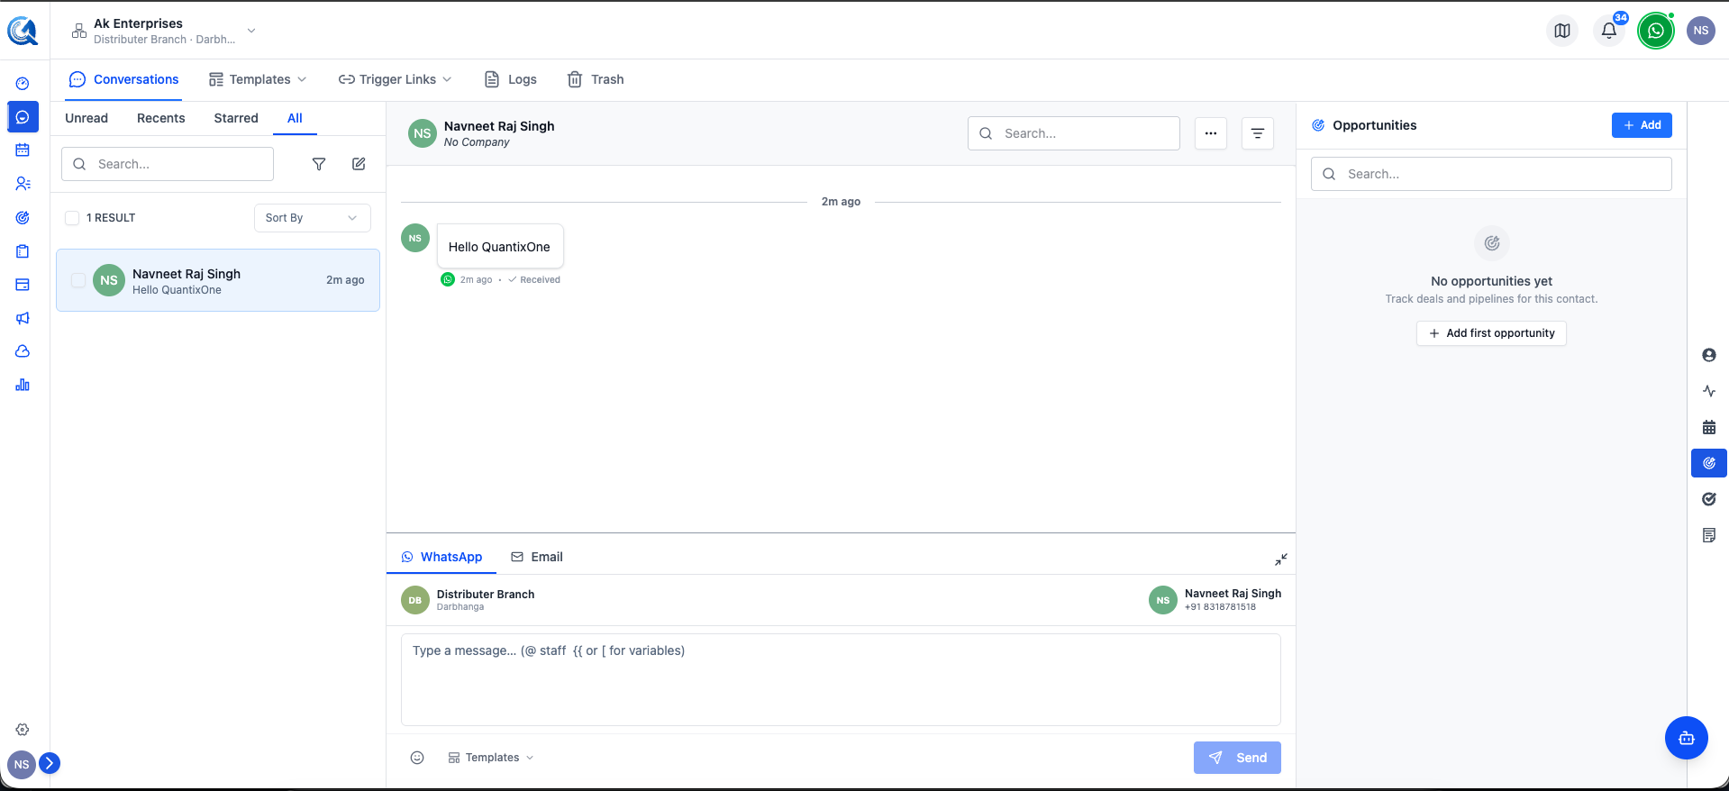Viewport: 1729px width, 791px height.
Task: Tick the checkbox on the Navneet Raj Singh conversation
Action: [78, 280]
